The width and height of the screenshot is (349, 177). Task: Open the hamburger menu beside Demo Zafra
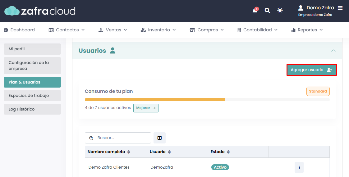[340, 8]
